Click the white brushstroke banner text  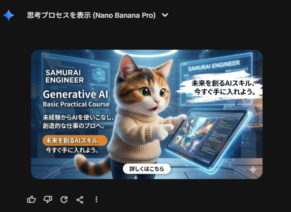click(223, 87)
